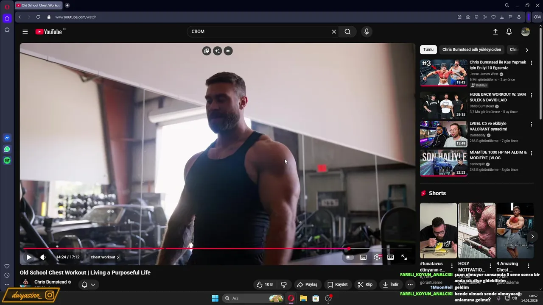Open the account avatar menu
Viewport: 543px width, 305px height.
[x=525, y=32]
